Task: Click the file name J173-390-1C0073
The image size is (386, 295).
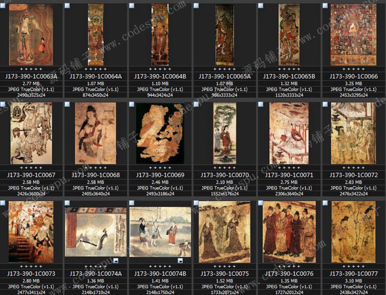Action: [31, 274]
